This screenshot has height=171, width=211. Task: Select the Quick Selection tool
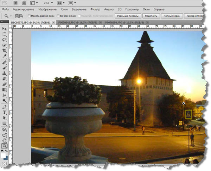5,45
